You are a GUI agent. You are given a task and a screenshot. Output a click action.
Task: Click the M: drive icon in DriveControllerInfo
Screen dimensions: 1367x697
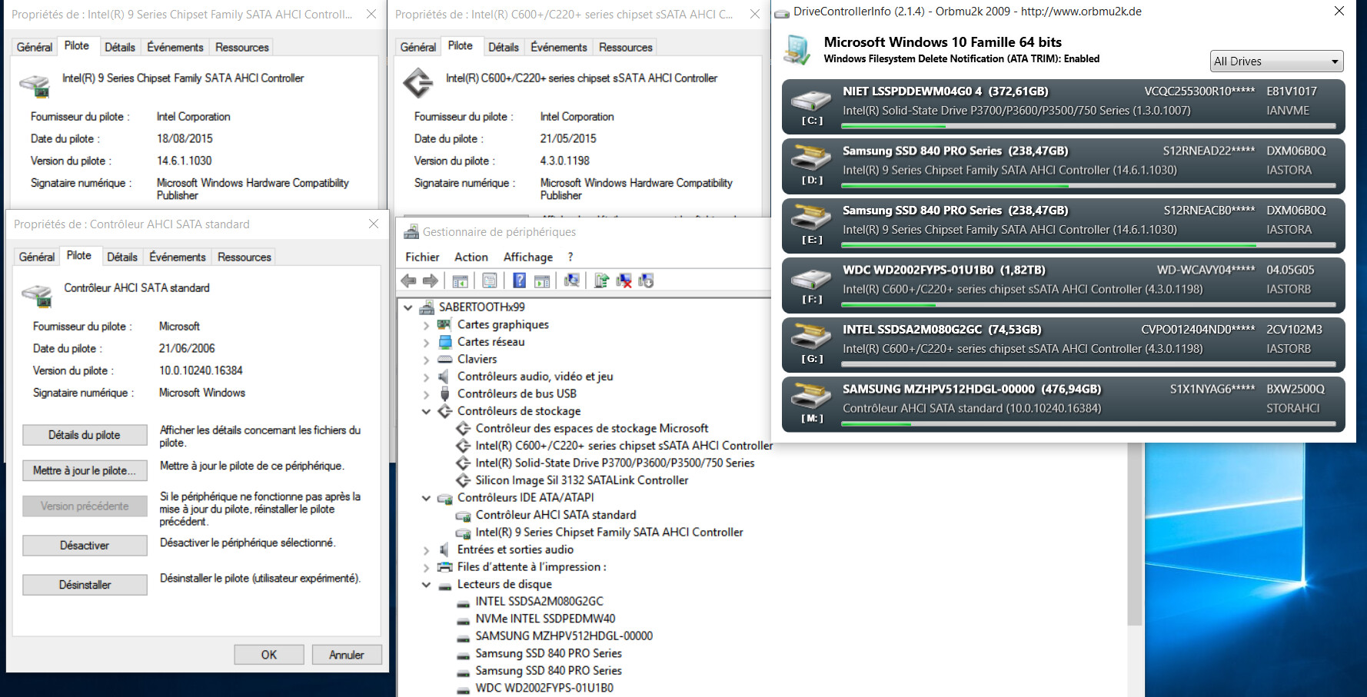(x=812, y=397)
